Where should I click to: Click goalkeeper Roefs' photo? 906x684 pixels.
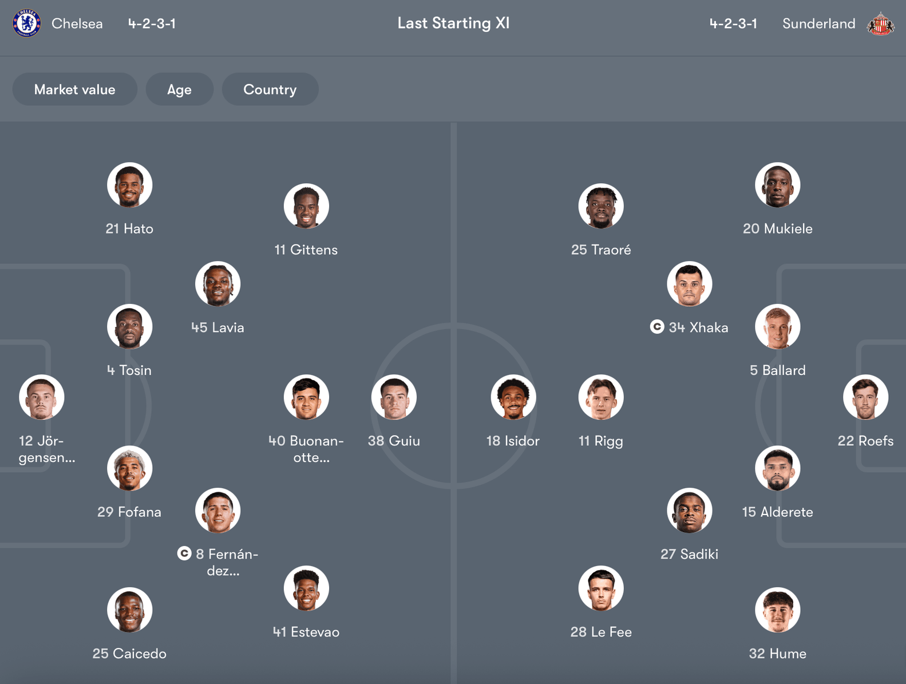[865, 397]
